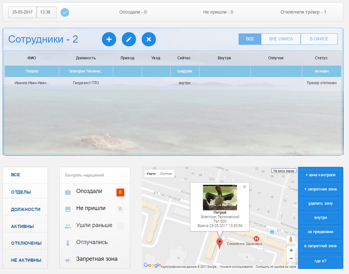Confirm date with the checkmark icon
The width and height of the screenshot is (349, 274).
pos(65,13)
